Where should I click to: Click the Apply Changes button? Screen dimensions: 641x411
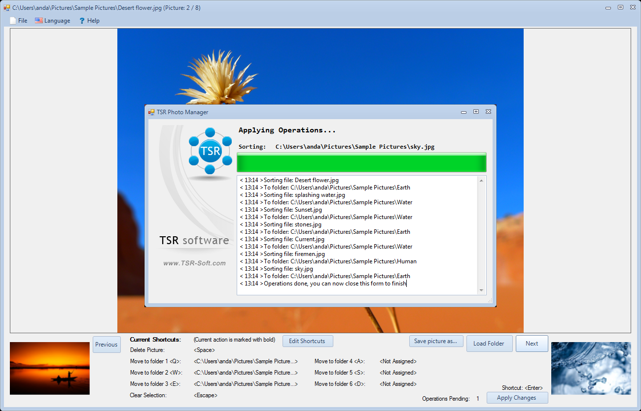[x=517, y=398]
